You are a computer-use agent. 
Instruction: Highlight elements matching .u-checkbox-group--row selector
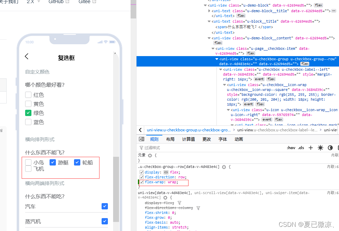pos(224,167)
